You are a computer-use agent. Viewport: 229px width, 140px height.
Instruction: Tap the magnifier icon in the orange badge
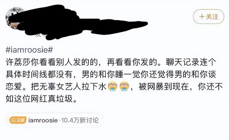pyautogui.click(x=13, y=120)
